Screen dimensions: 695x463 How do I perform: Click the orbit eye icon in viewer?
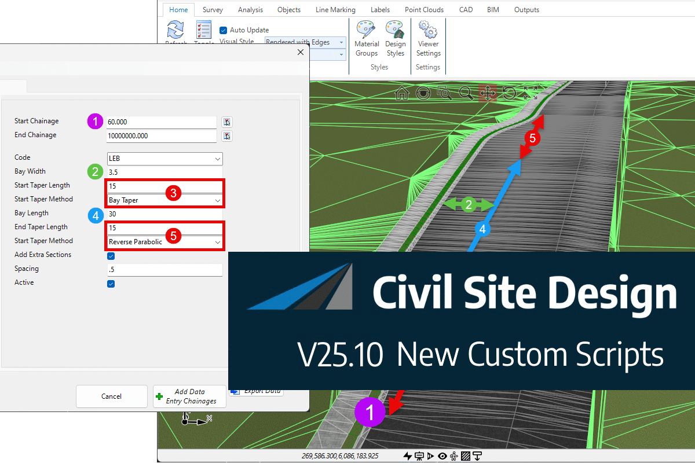[x=423, y=93]
